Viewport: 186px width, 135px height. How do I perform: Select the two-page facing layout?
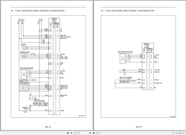[x=180, y=133]
